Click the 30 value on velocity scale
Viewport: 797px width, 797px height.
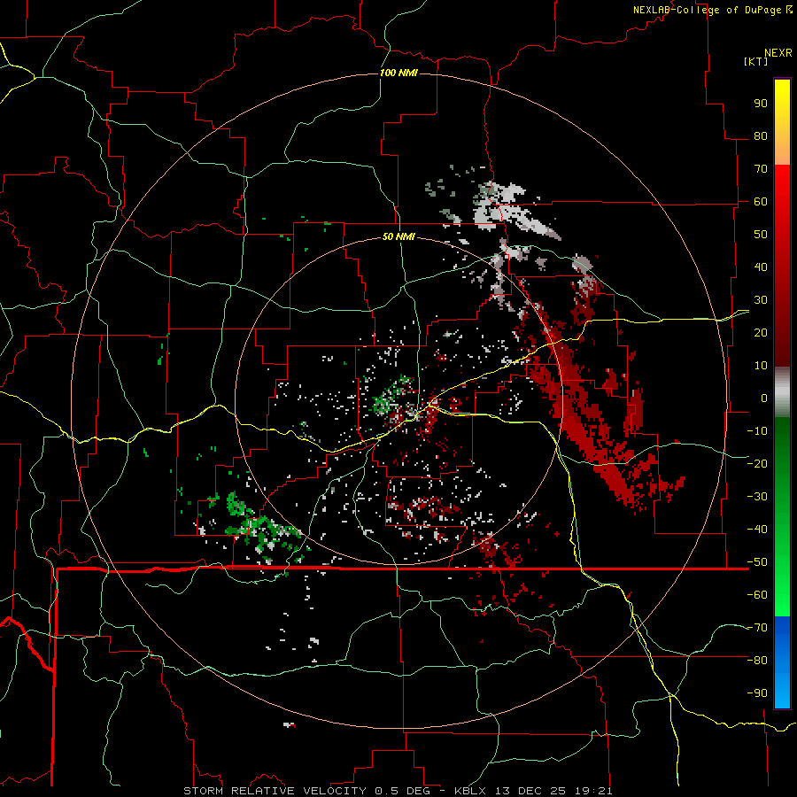click(761, 300)
